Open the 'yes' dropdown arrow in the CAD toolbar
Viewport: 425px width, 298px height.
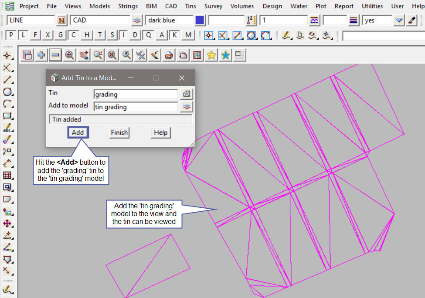[x=399, y=20]
